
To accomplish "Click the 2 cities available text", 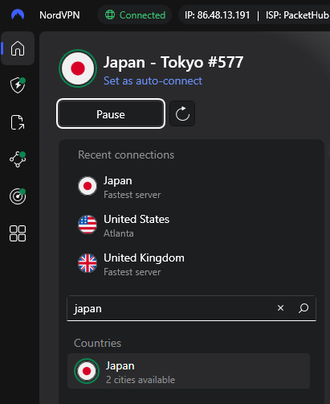I will pyautogui.click(x=141, y=380).
